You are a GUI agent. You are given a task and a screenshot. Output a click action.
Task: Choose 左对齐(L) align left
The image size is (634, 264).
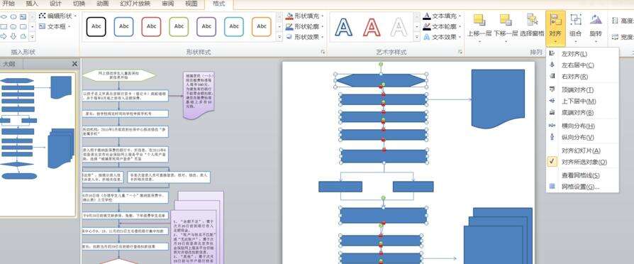pyautogui.click(x=574, y=54)
